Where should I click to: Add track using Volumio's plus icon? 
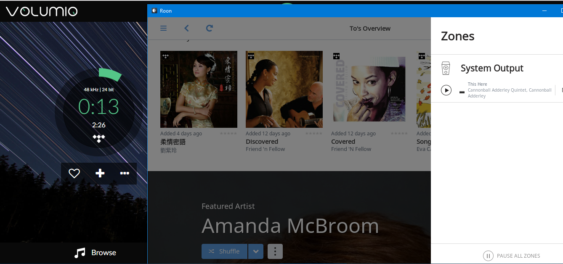click(100, 173)
